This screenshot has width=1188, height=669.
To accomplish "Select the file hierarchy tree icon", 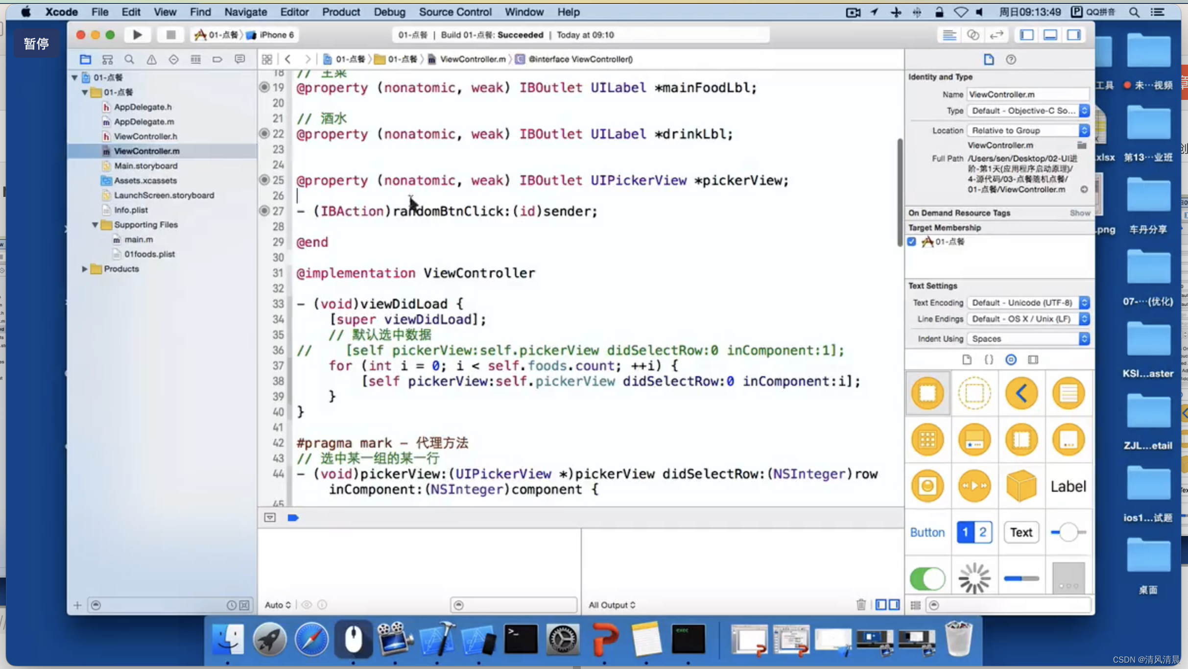I will [x=107, y=59].
